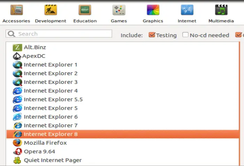Screen dimensions: 244x166
Task: Click the Opera 9.64 red O icon
Action: [17, 151]
